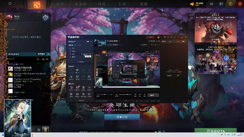This screenshot has width=244, height=137.
Task: Click the red power quit icon
Action: [240, 4]
